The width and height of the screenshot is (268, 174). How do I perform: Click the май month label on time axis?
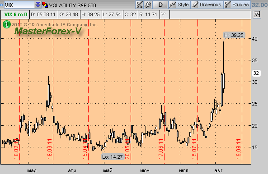click(108, 170)
